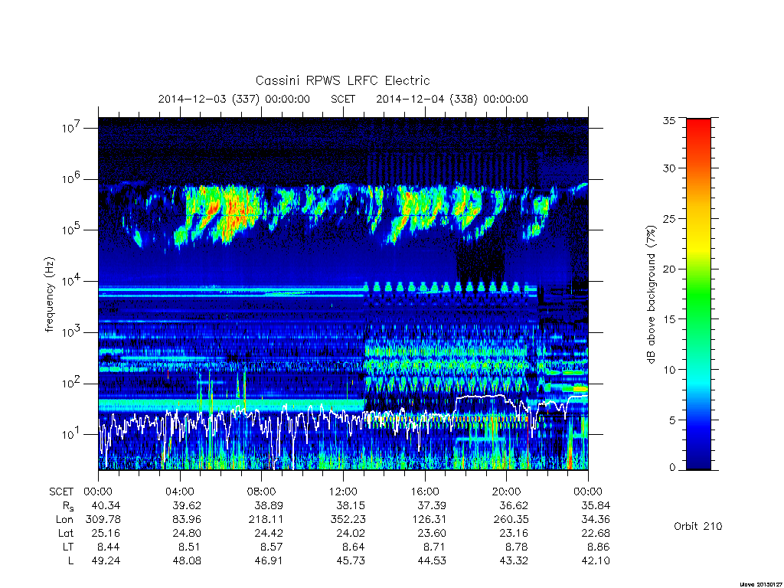Click the 04:00 SCET time tick label
This screenshot has height=588, width=784.
pyautogui.click(x=180, y=492)
